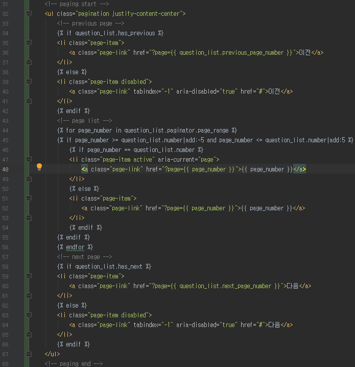Click the highlighted closing '</a>' on line 48
This screenshot has width=355, height=367.
tap(299, 169)
